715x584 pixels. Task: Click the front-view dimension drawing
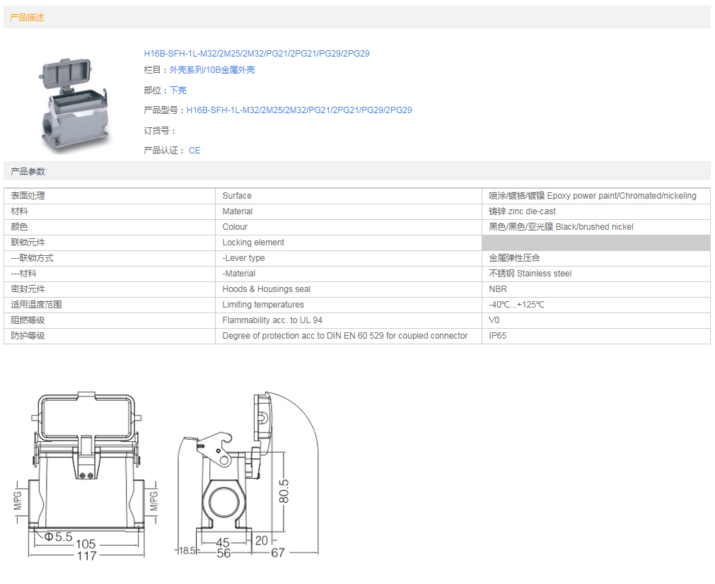[x=86, y=475]
